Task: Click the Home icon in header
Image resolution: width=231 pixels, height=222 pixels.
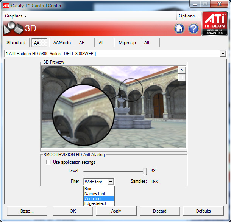Action: [x=179, y=28]
